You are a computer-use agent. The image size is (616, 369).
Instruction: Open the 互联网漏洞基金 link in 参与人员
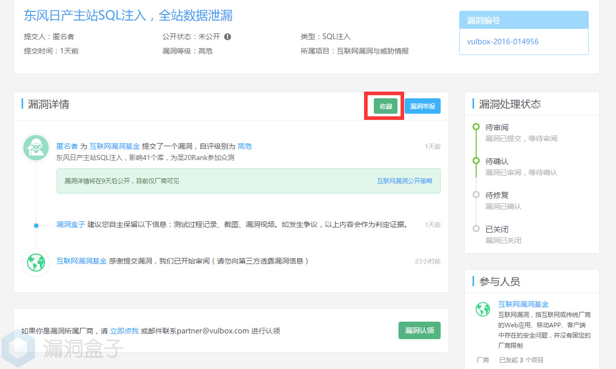[x=523, y=304]
